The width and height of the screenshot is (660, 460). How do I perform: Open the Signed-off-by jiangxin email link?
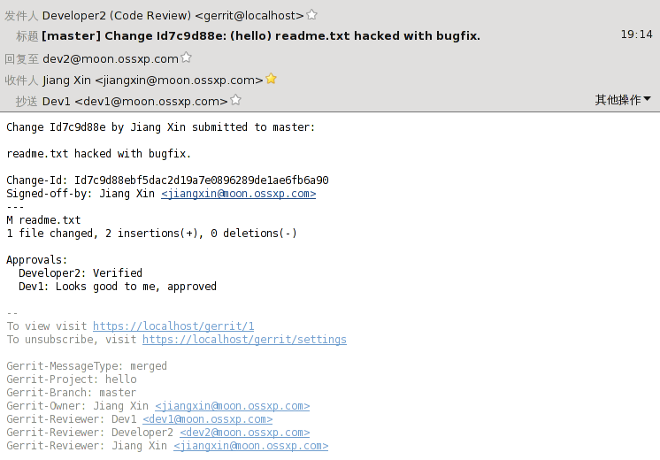tap(238, 194)
